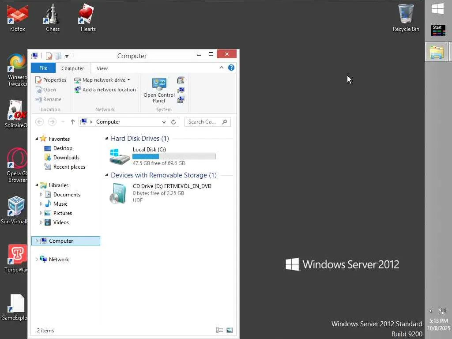Viewport: 452px width, 339px height.
Task: Open Help via the blue question mark
Action: click(x=231, y=68)
